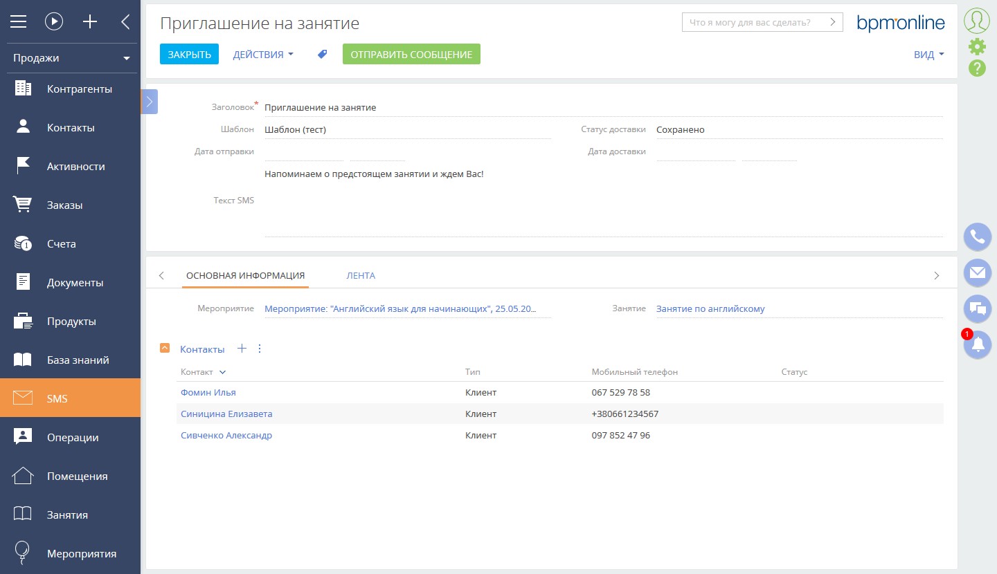Image resolution: width=997 pixels, height=574 pixels.
Task: Open the call panel via the phone icon
Action: 977,237
